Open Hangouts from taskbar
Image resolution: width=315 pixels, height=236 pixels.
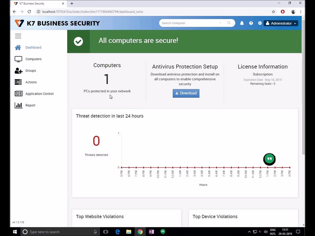pyautogui.click(x=163, y=232)
